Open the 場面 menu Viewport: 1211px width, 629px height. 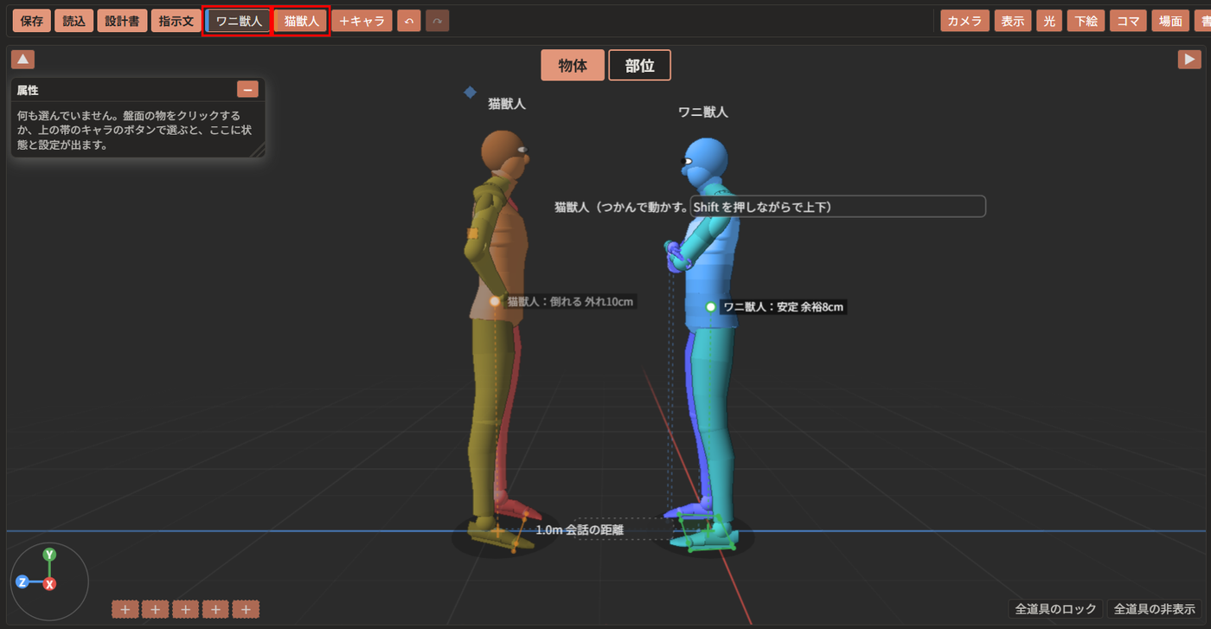[x=1170, y=21]
